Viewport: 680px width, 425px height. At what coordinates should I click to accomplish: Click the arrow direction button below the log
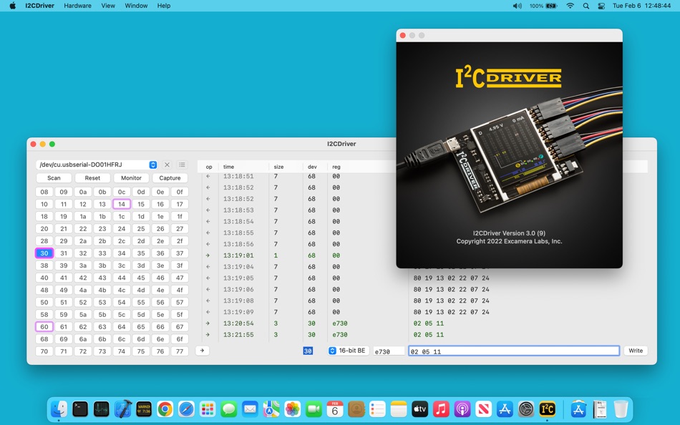click(x=202, y=351)
